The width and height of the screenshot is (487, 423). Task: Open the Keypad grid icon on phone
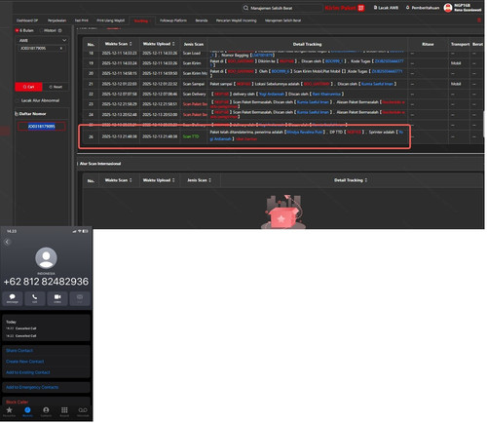point(64,411)
